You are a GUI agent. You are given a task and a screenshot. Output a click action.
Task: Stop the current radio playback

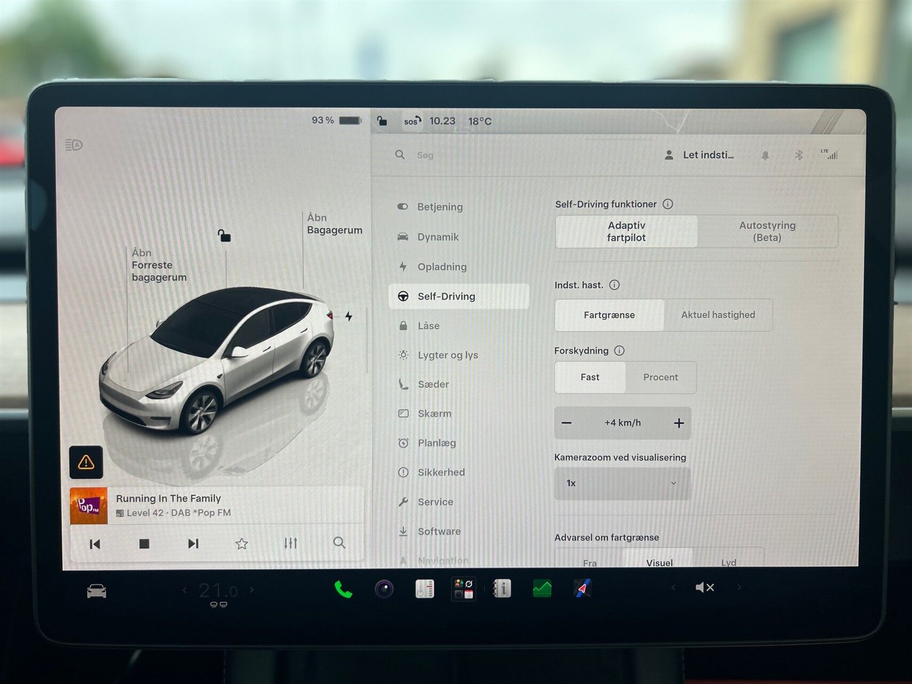point(144,543)
